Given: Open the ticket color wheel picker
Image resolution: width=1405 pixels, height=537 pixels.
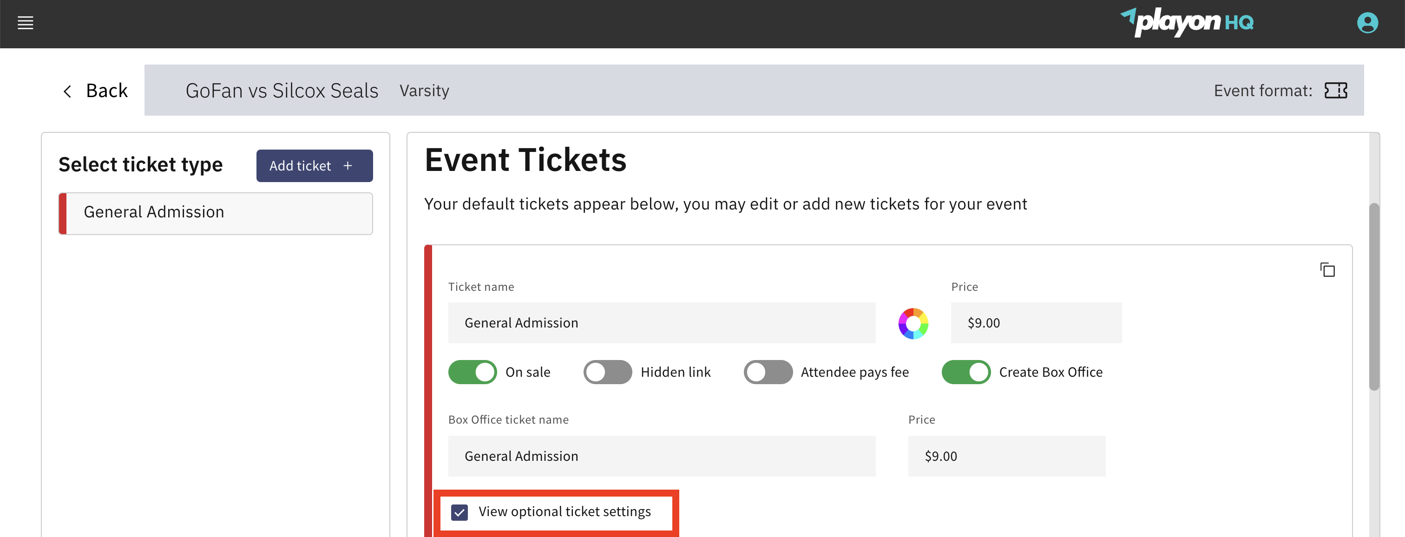Looking at the screenshot, I should [913, 323].
